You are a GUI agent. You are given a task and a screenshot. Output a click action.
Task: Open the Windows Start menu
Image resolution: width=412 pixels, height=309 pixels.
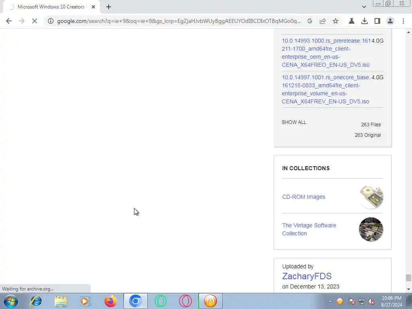pyautogui.click(x=11, y=301)
